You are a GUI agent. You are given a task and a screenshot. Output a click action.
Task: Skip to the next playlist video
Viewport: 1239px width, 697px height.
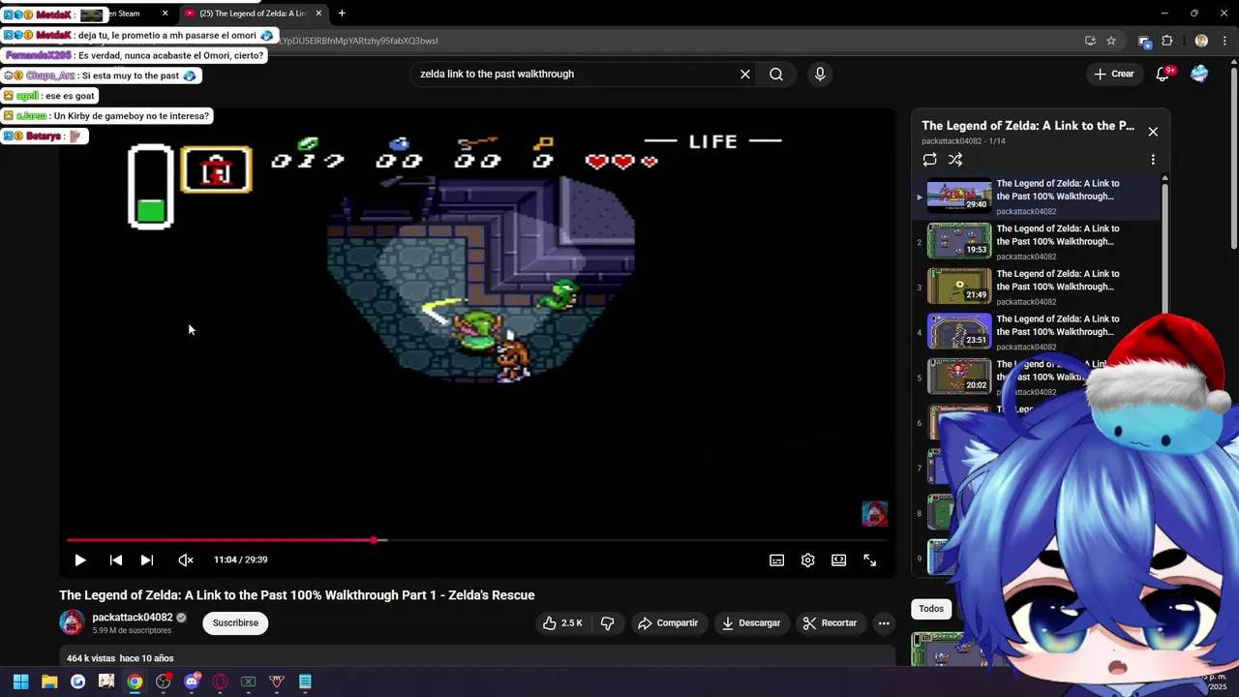coord(146,560)
